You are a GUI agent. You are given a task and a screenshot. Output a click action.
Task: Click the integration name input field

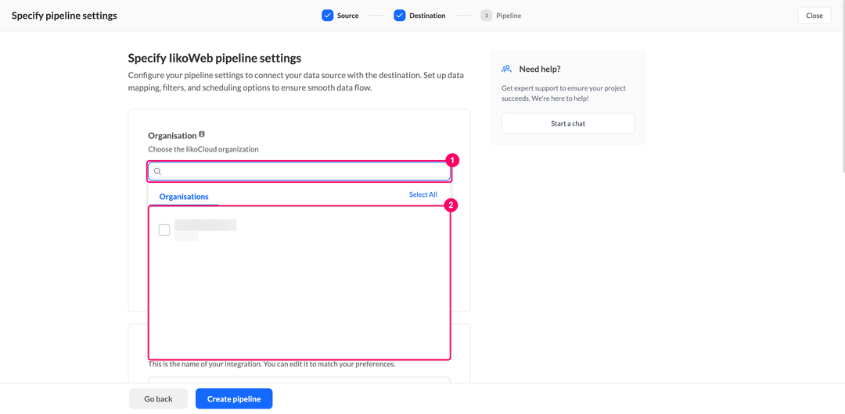(299, 380)
